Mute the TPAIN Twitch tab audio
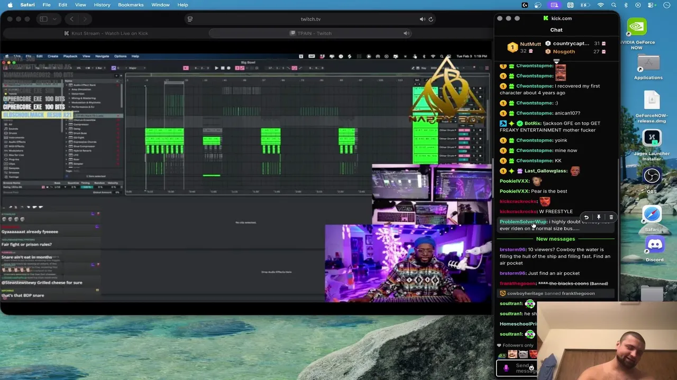 pyautogui.click(x=406, y=33)
